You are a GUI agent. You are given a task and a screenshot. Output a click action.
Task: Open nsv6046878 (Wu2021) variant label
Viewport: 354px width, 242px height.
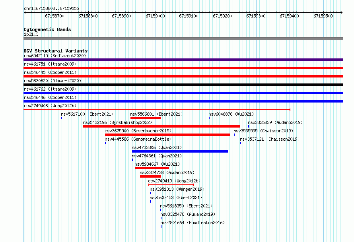[x=231, y=114]
